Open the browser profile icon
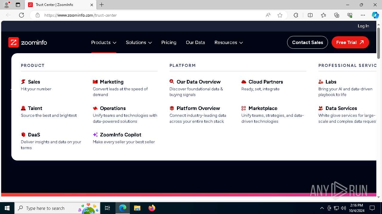Image resolution: width=382 pixels, height=214 pixels. tap(7, 5)
